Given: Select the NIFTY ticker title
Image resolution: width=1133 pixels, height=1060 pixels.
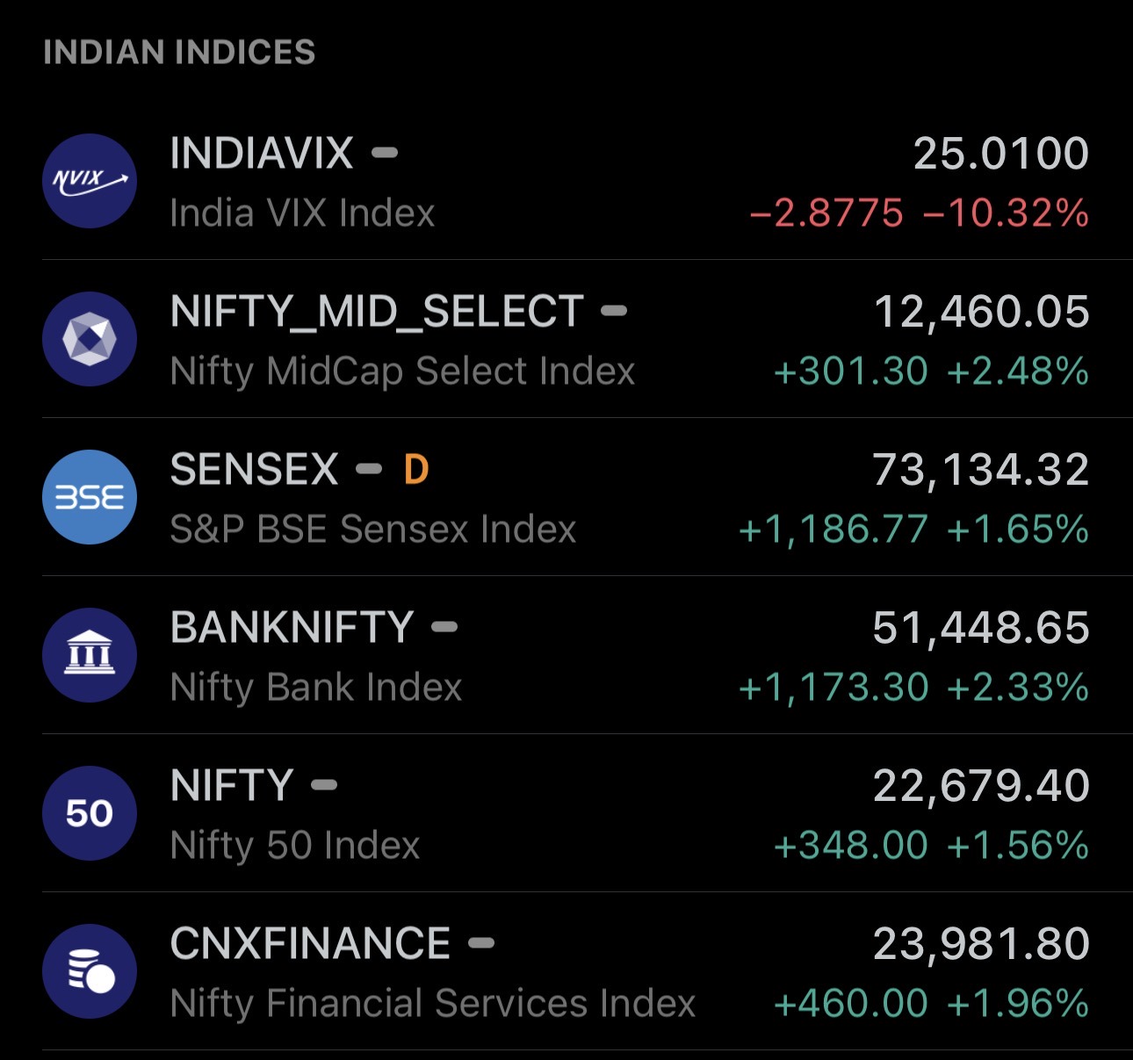Looking at the screenshot, I should click(232, 786).
